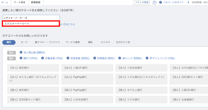This screenshot has height=110, width=208.
Task: Click the プランの変更 button
Action: coord(142,2)
